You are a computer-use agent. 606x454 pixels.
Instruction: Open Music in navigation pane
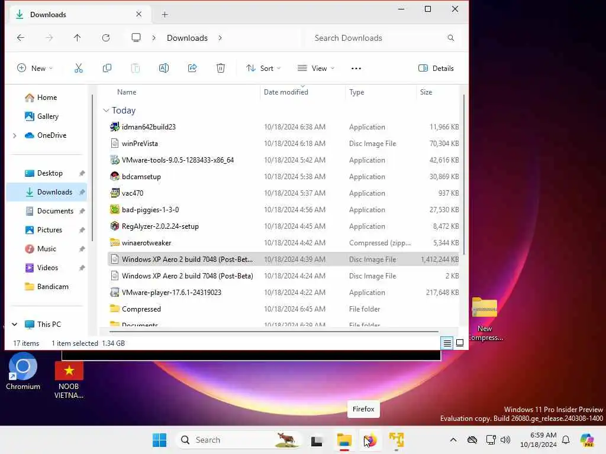(46, 249)
